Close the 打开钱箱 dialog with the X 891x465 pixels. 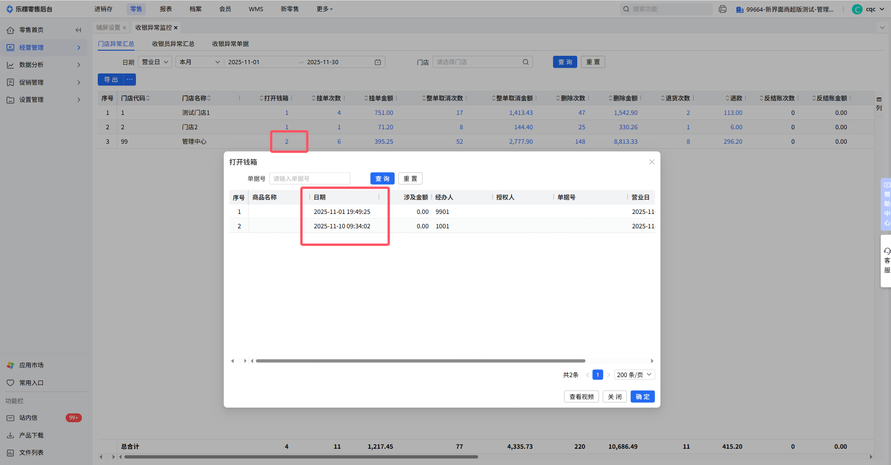tap(652, 162)
